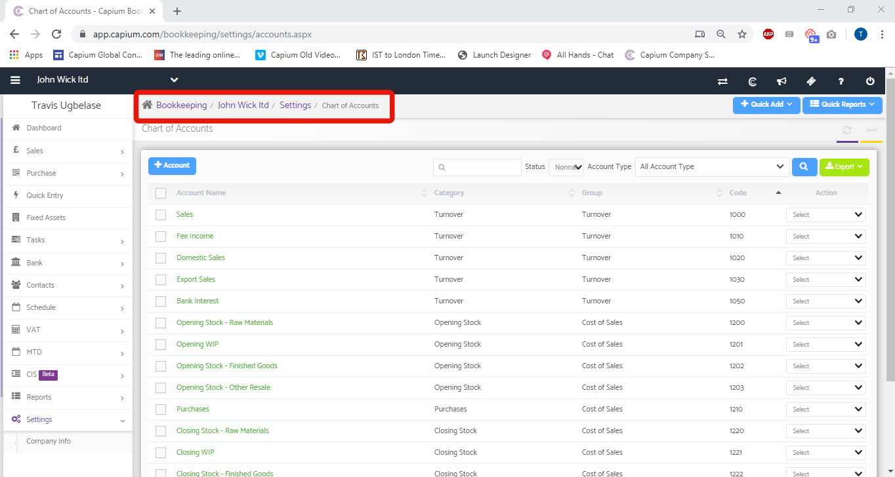
Task: Check the box for Bank Interest
Action: click(x=161, y=301)
